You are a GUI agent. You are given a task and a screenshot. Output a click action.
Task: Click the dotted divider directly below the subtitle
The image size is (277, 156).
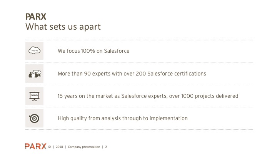[138, 40]
